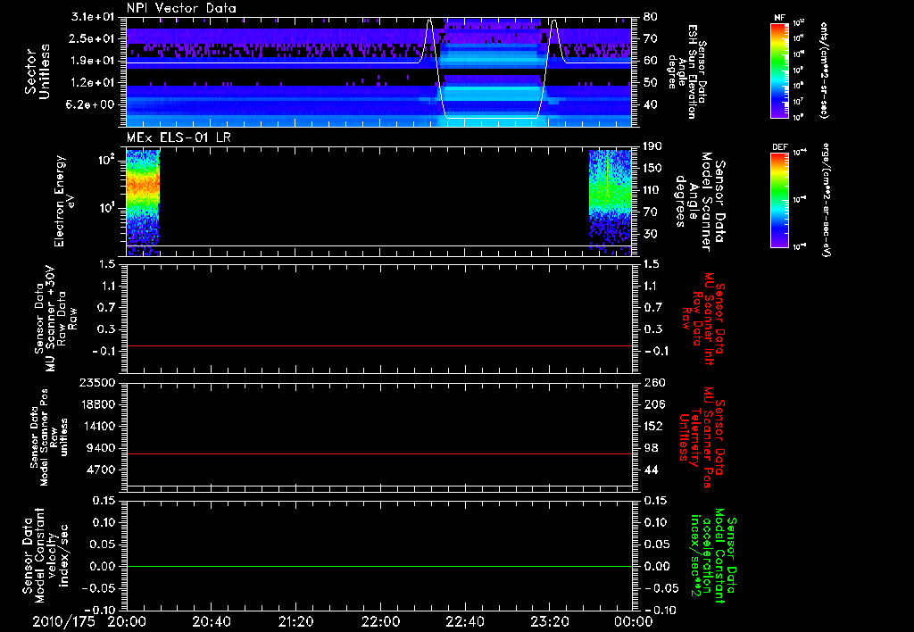This screenshot has height=632, width=914.
Task: Click the red line in Scanner Pos panel
Action: click(x=379, y=454)
